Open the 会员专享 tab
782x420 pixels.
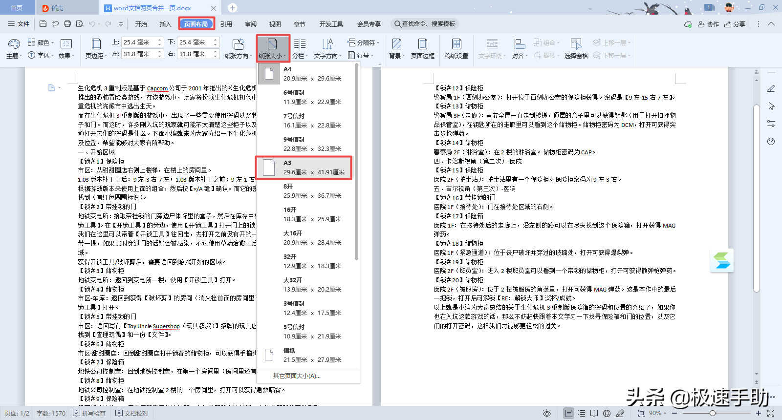(x=369, y=24)
